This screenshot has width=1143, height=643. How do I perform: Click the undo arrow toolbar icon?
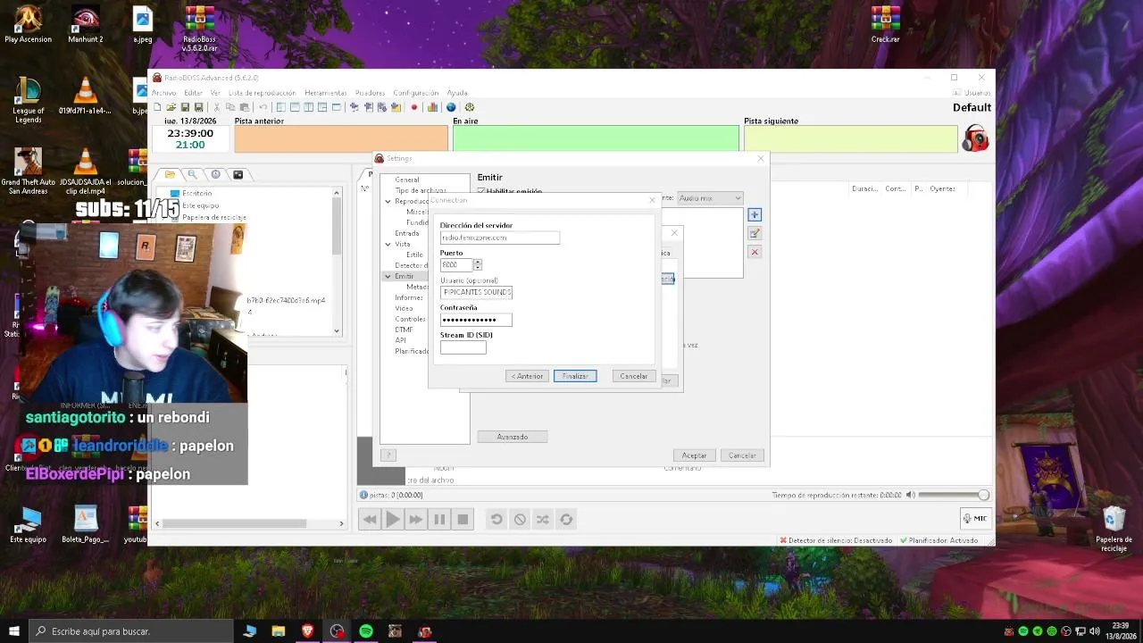(x=263, y=107)
